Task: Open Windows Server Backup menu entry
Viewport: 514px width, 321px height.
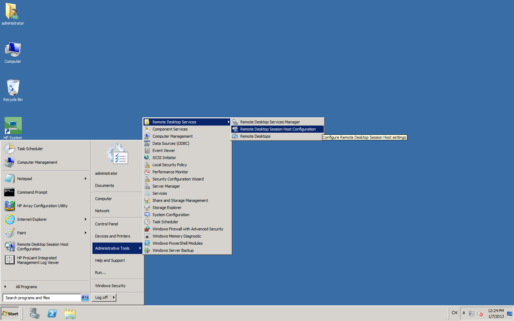Action: tap(187, 250)
